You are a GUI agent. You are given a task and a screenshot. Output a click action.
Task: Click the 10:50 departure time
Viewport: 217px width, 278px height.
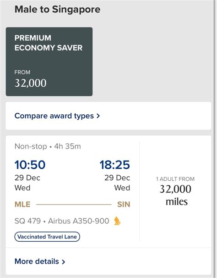(30, 165)
